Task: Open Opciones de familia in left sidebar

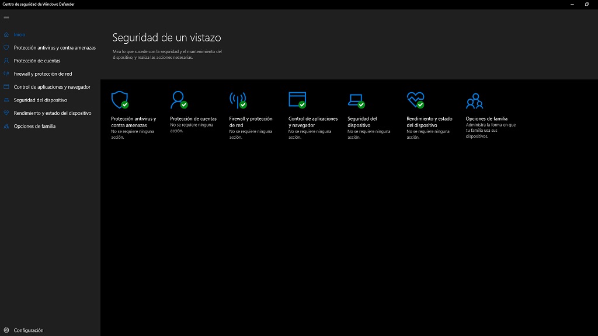Action: pyautogui.click(x=34, y=126)
